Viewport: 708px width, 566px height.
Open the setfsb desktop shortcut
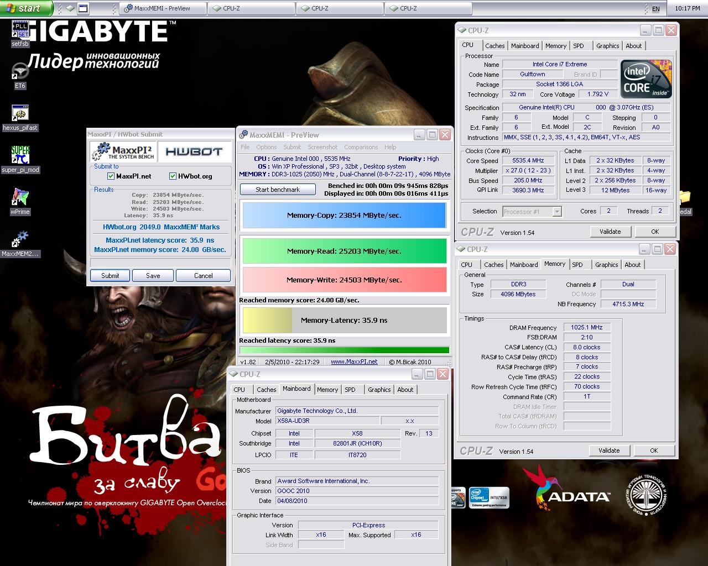click(20, 34)
